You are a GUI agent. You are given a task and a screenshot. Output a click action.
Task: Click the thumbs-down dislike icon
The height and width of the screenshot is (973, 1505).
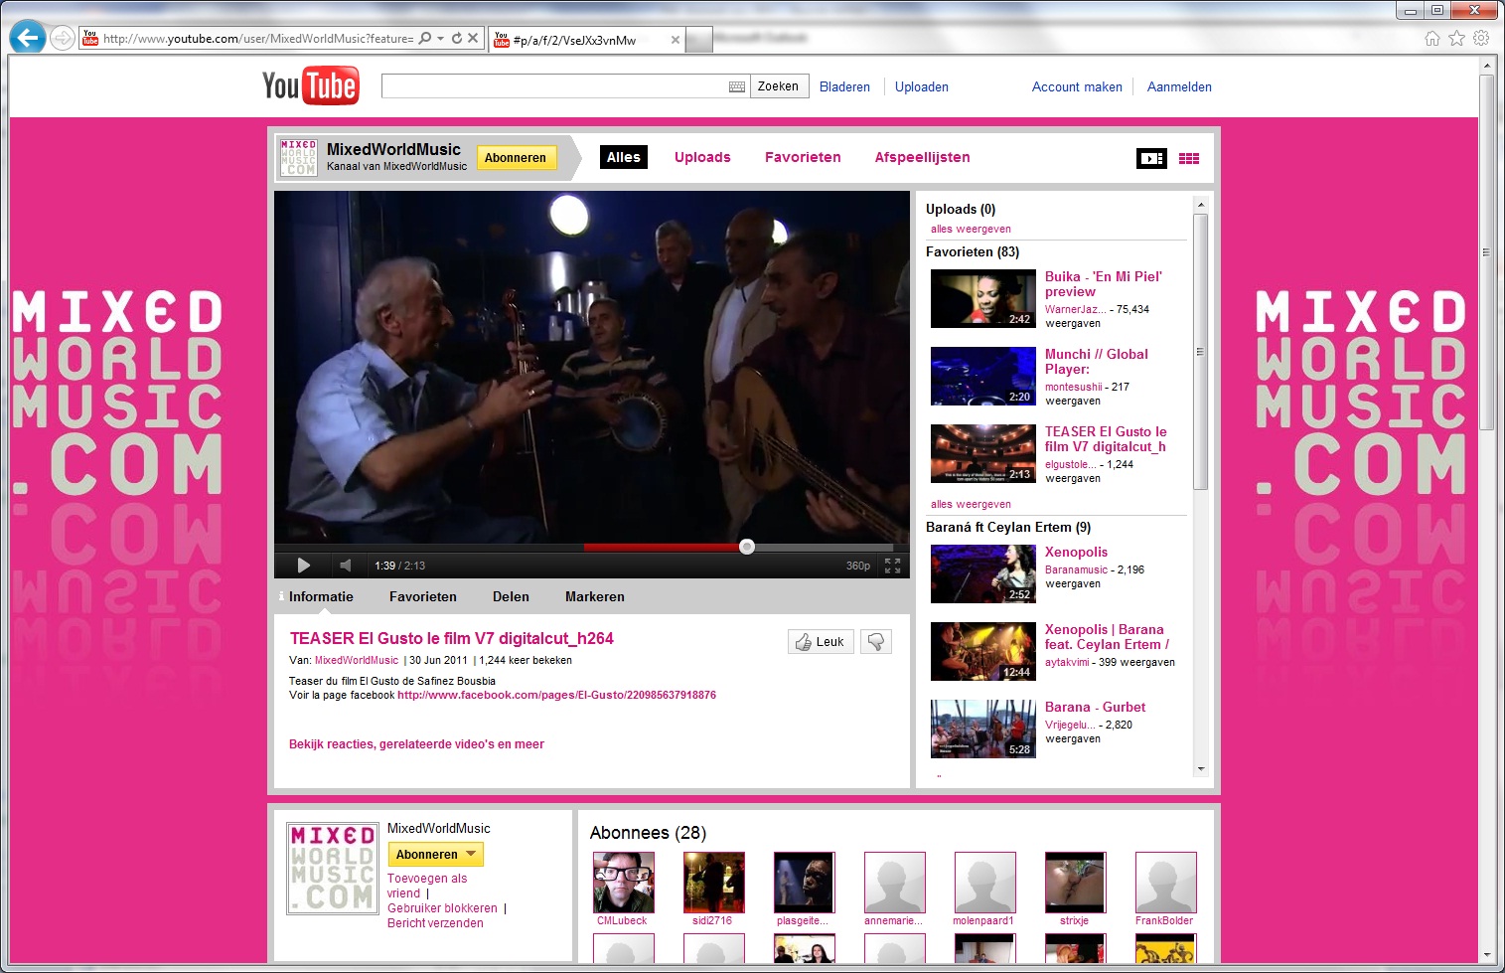pos(875,642)
